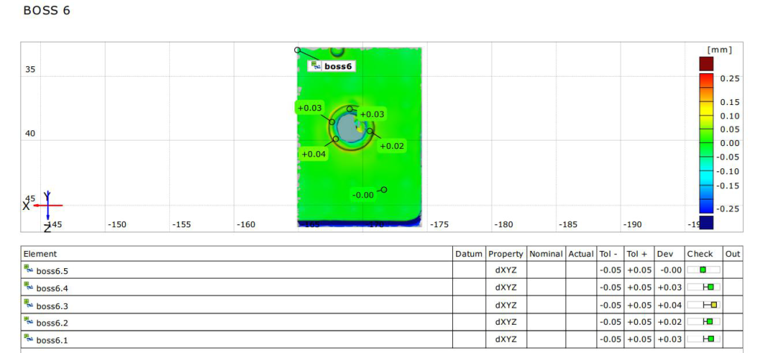Click the Nominal column header
Screen dimensions: 763x353
[x=546, y=254]
